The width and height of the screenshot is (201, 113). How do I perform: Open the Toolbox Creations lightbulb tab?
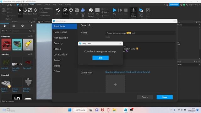(x=31, y=26)
